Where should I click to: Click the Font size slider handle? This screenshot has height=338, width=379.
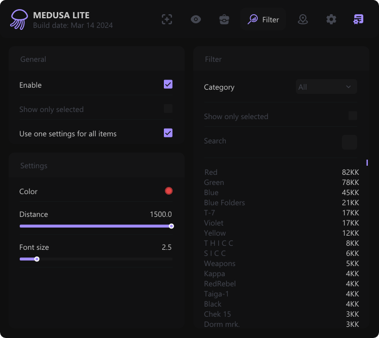[x=37, y=259]
